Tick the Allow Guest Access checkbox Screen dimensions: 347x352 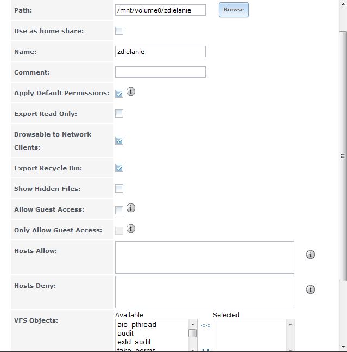(x=119, y=210)
